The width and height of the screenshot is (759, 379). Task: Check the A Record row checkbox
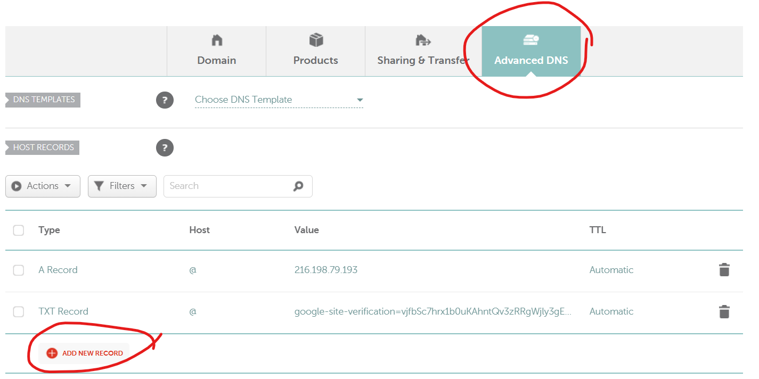coord(19,270)
